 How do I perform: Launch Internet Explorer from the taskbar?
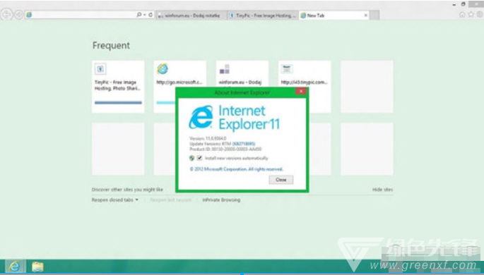15,267
